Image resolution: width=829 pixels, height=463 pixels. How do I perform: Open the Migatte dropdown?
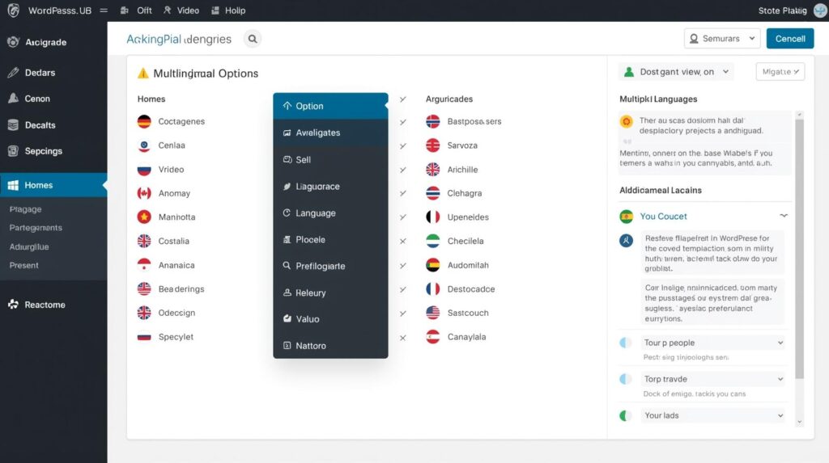pyautogui.click(x=780, y=72)
